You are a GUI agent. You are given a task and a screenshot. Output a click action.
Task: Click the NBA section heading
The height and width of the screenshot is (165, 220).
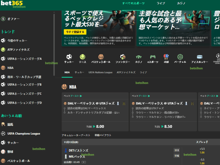pos(73,87)
